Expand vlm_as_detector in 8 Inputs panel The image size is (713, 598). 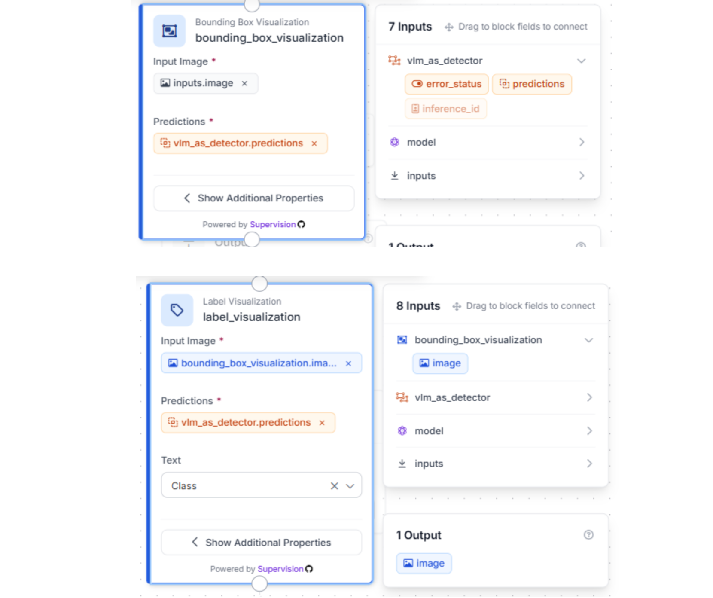pos(589,397)
